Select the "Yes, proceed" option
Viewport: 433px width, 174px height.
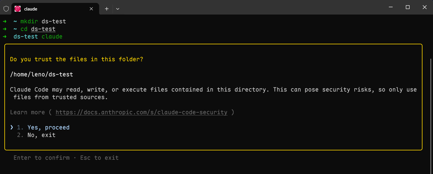click(48, 128)
